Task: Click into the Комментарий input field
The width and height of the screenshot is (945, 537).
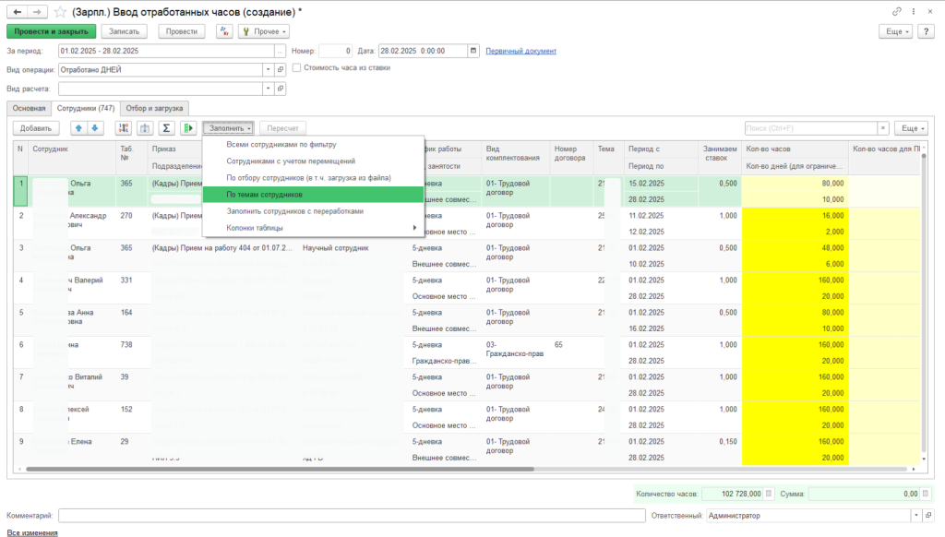Action: tap(334, 516)
